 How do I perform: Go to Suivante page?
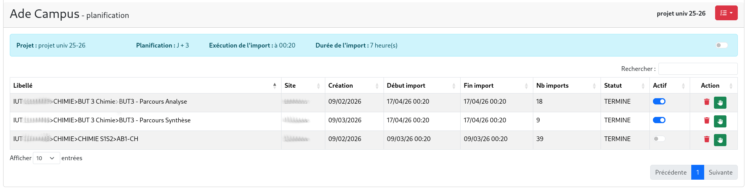720,172
